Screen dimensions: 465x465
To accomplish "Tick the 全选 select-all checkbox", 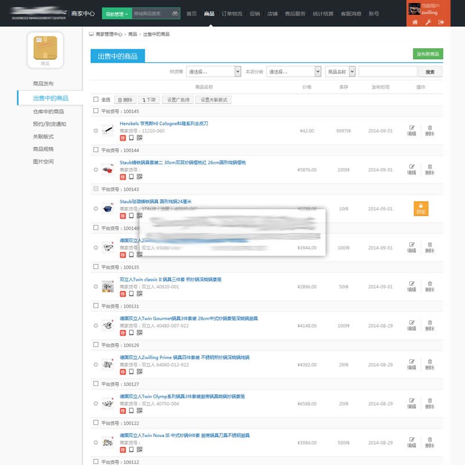I will tap(96, 99).
